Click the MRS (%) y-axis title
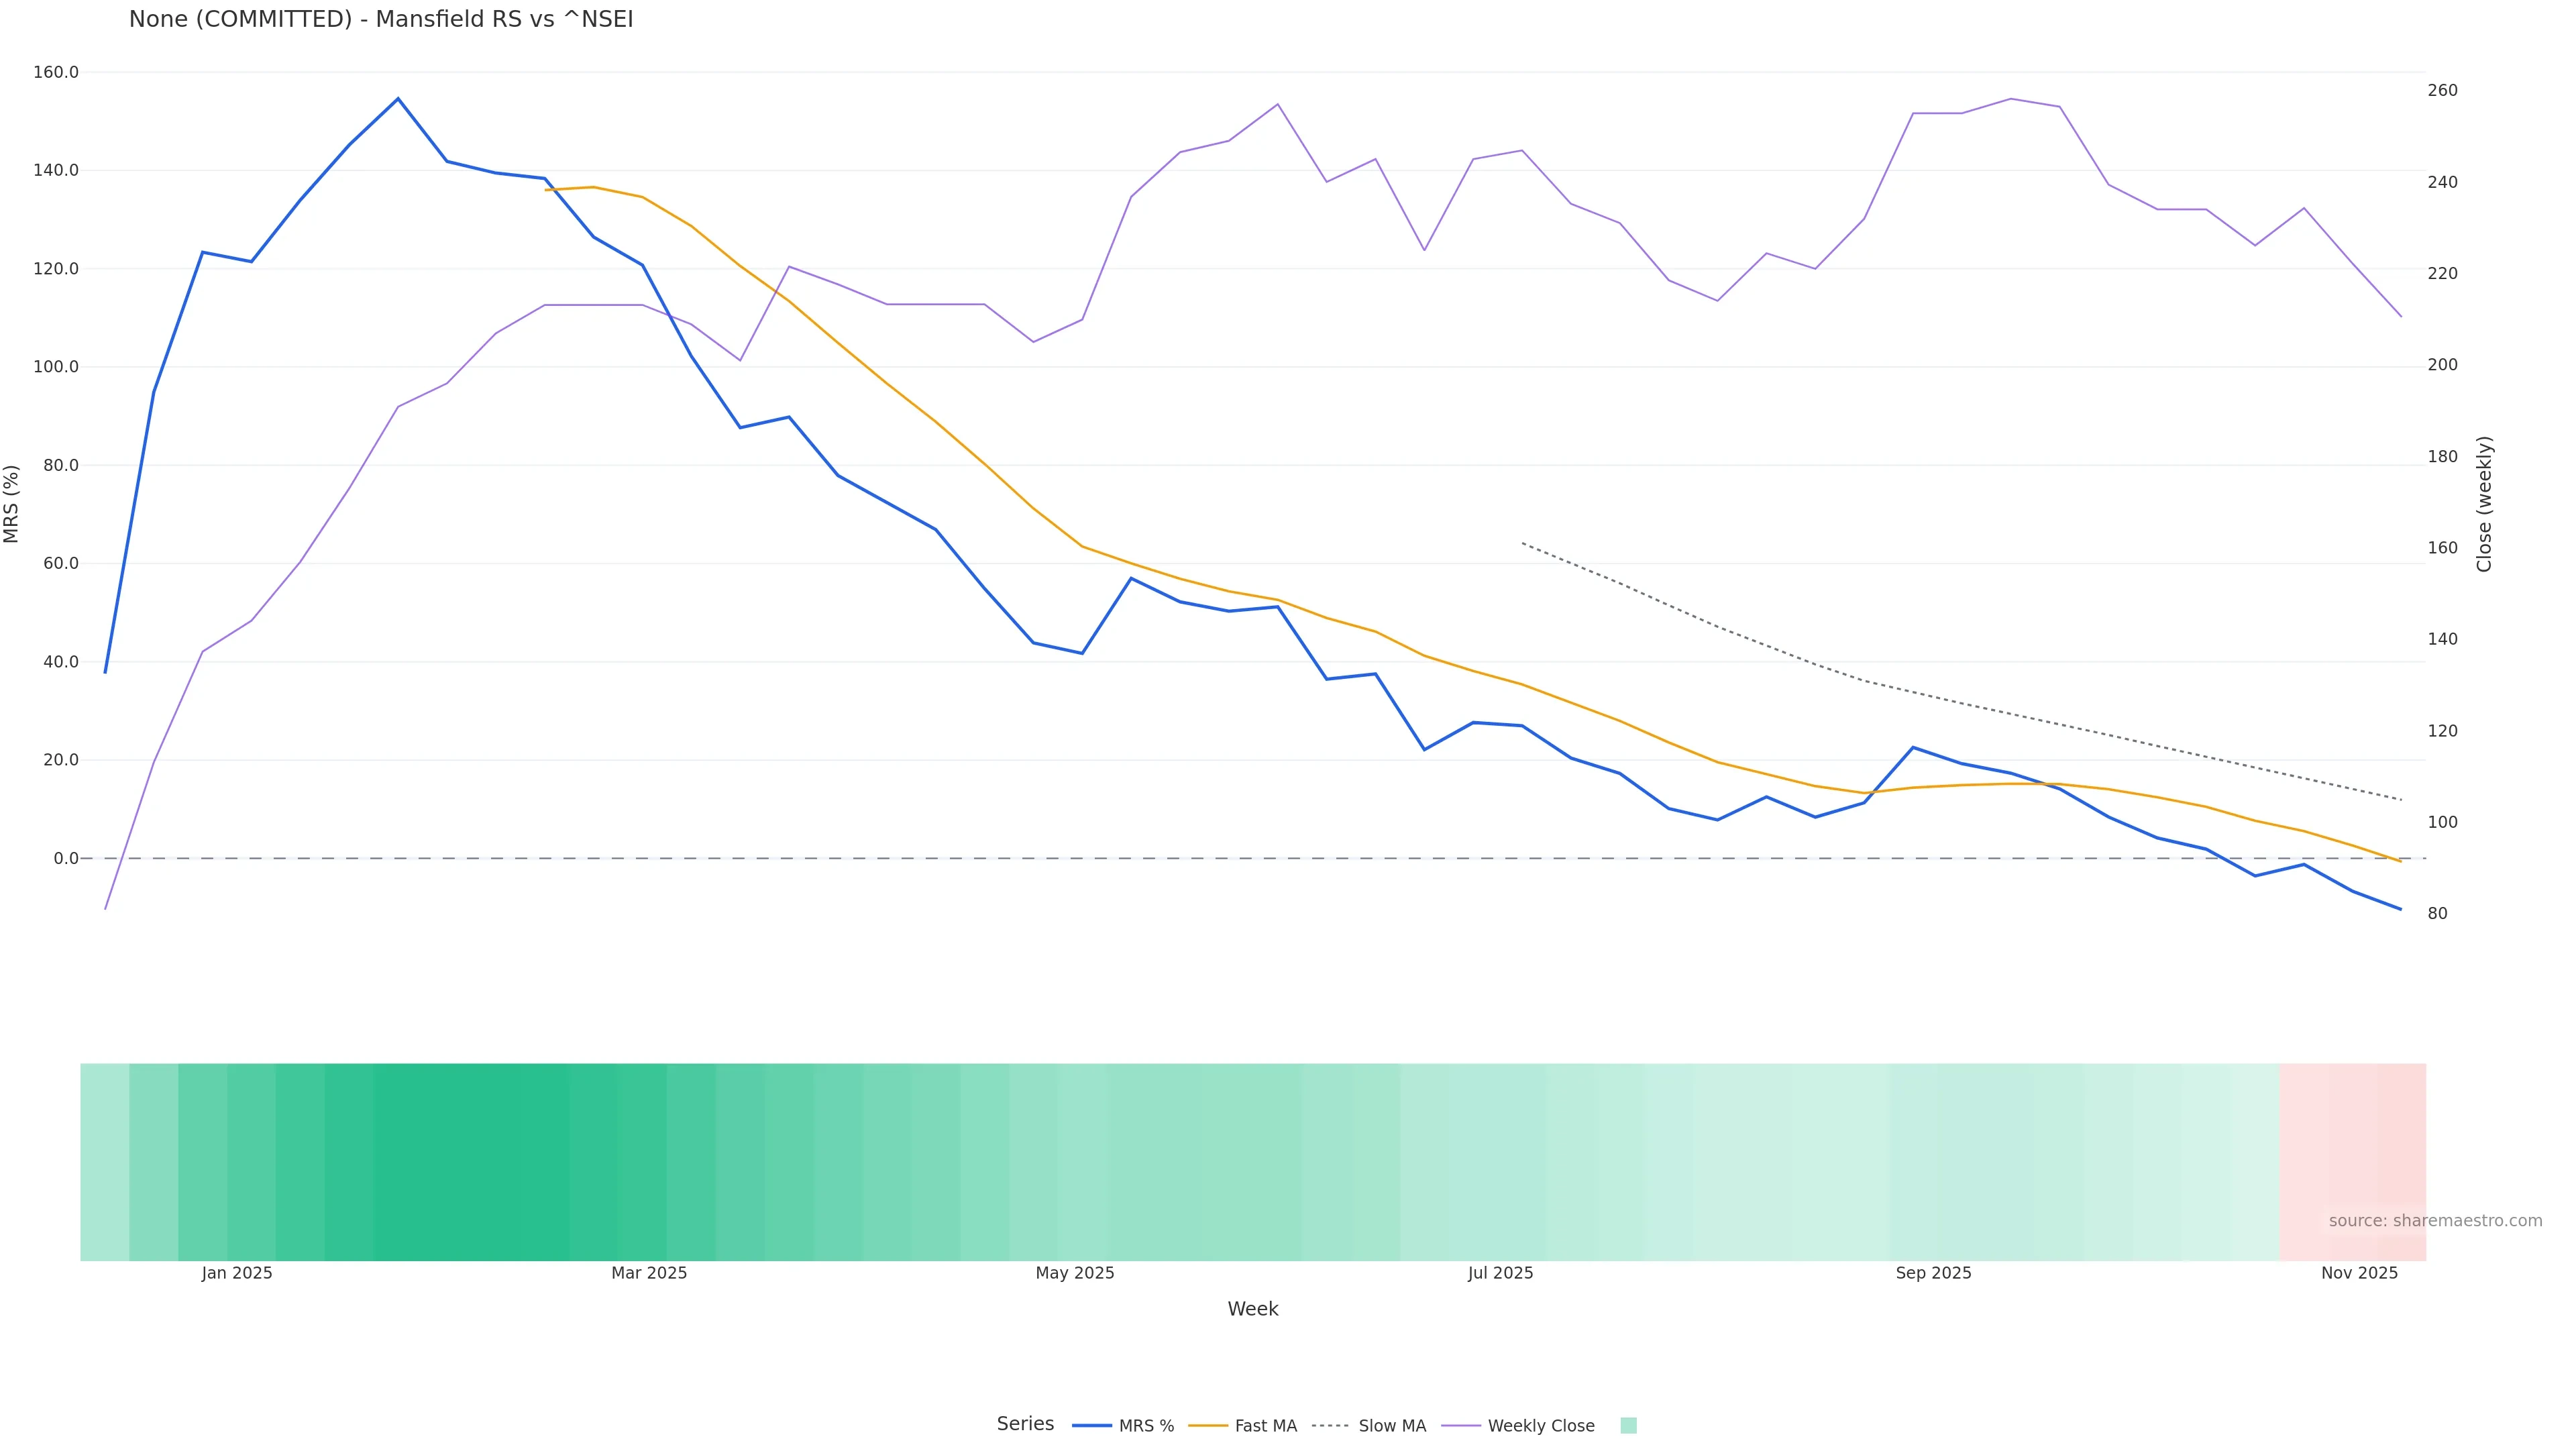Viewport: 2576px width, 1449px height. [x=12, y=503]
